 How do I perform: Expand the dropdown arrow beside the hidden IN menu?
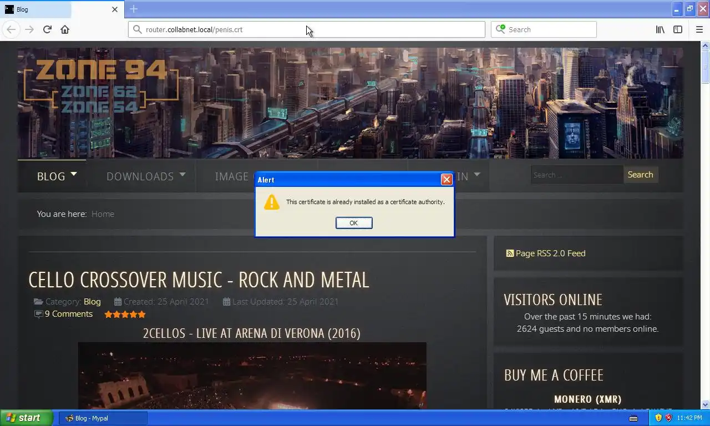(477, 174)
